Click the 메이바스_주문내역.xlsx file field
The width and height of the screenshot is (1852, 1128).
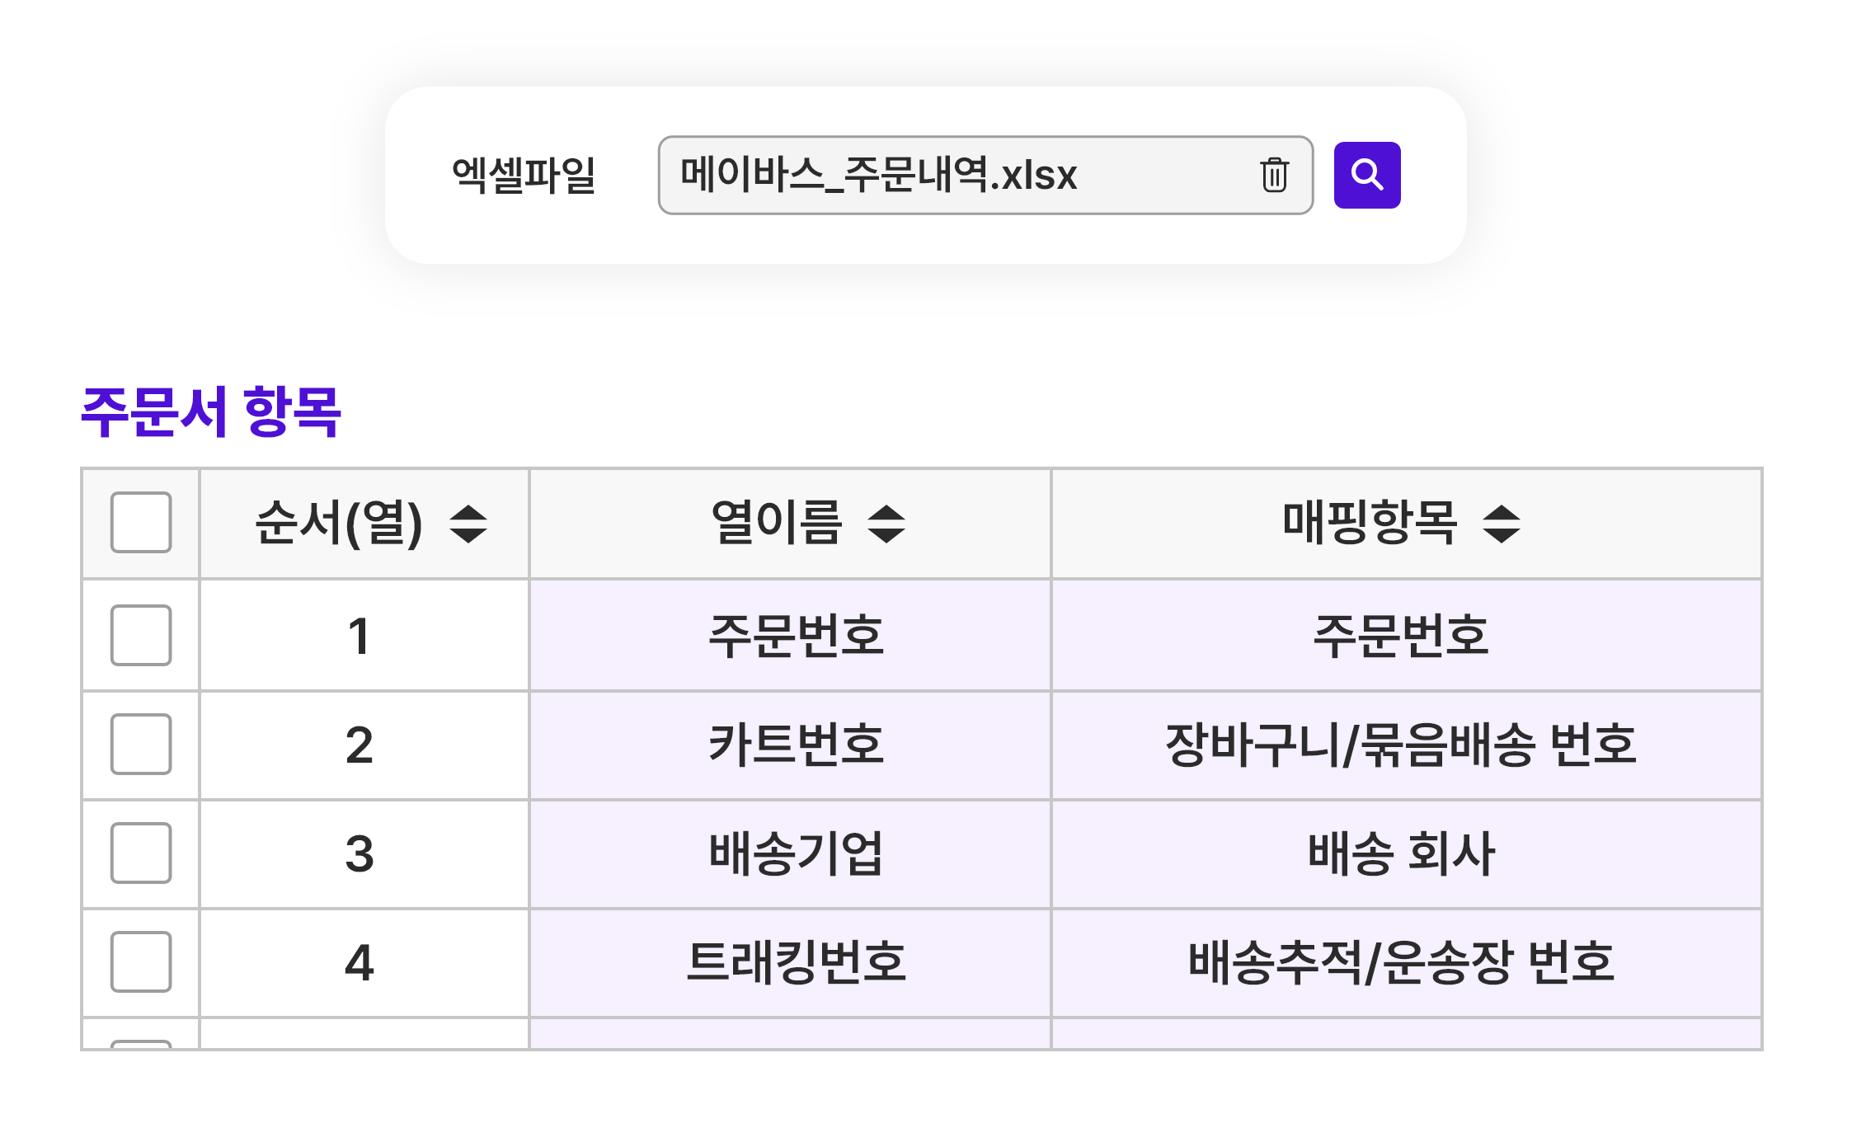point(948,175)
